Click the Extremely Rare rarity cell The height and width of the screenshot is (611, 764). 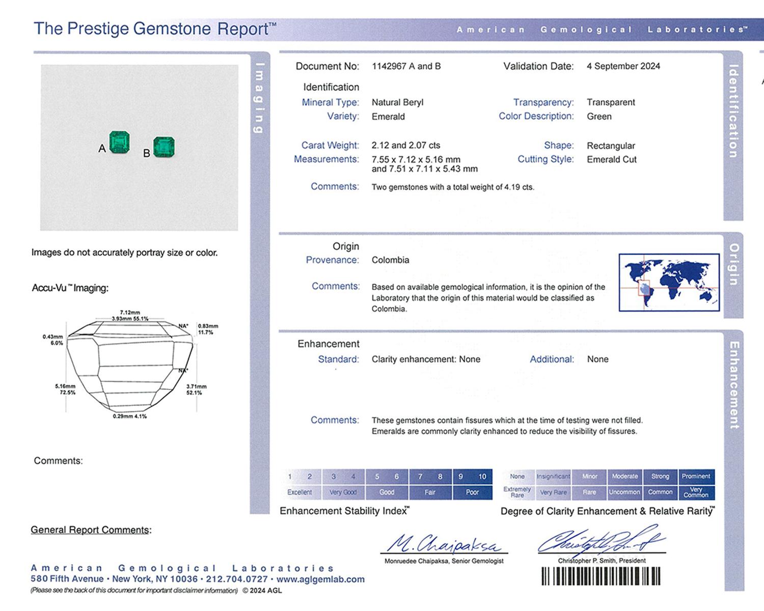point(517,492)
